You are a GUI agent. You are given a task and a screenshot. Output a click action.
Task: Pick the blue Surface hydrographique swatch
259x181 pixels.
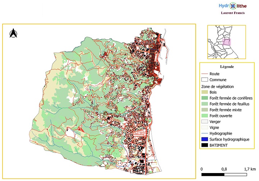205,139
